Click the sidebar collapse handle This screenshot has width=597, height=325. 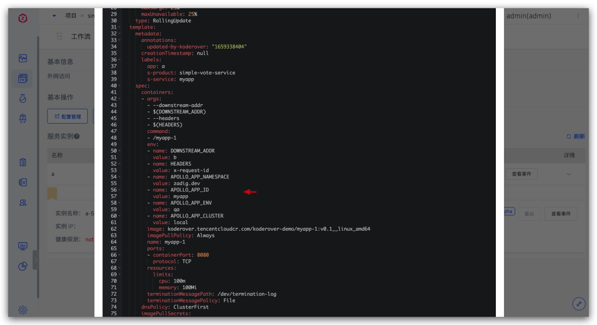pos(35,259)
